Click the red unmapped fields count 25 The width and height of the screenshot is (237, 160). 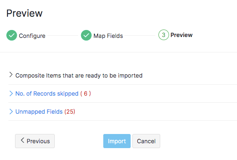pyautogui.click(x=70, y=112)
